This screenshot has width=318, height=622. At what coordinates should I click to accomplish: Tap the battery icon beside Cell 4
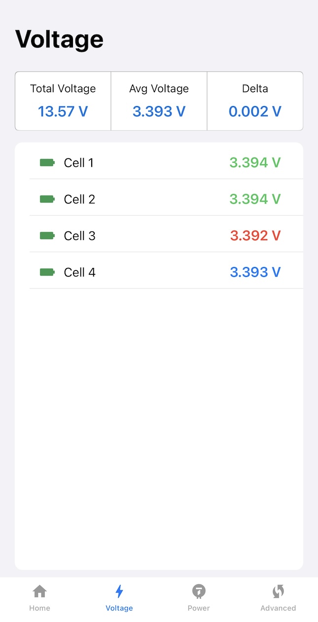pyautogui.click(x=47, y=272)
